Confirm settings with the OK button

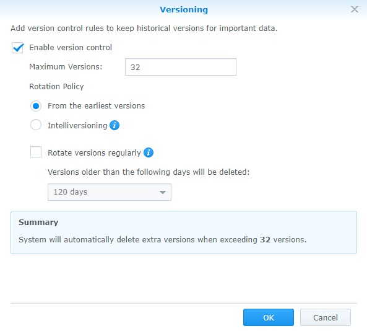pos(269,317)
